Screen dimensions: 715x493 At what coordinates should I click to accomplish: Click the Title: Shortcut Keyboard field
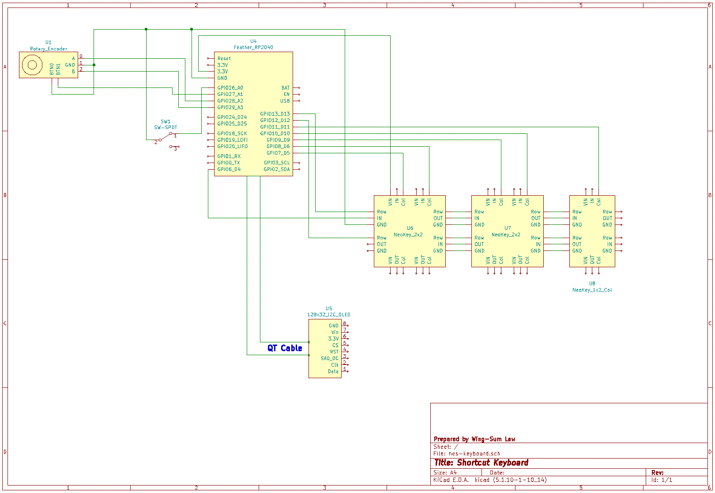click(481, 463)
